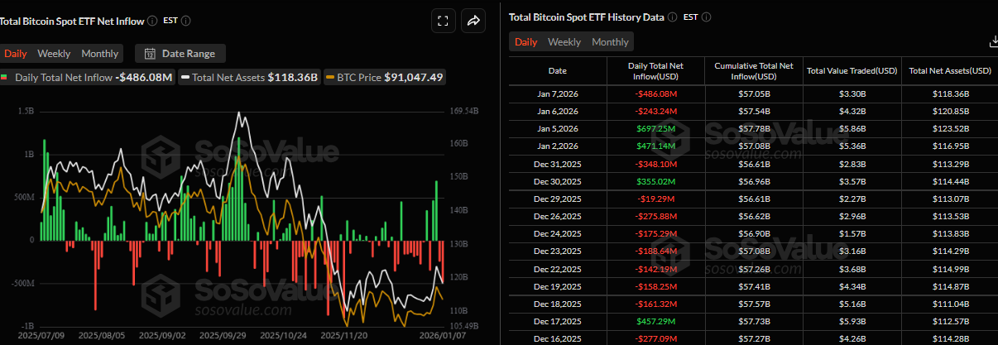998x345 pixels.
Task: Click info icon next to EST above table
Action: point(706,17)
